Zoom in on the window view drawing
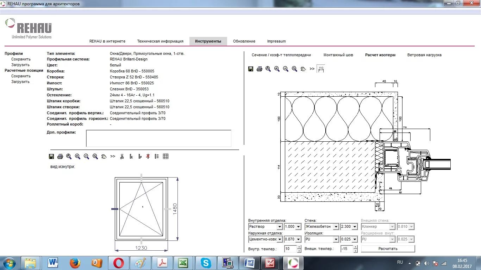 (77, 156)
